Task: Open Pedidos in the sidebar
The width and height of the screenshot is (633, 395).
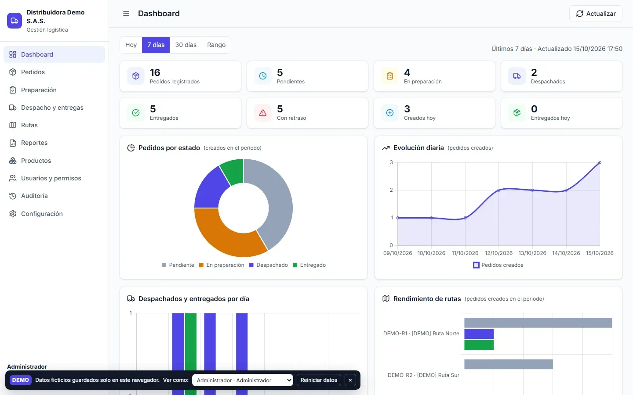Action: 54,72
